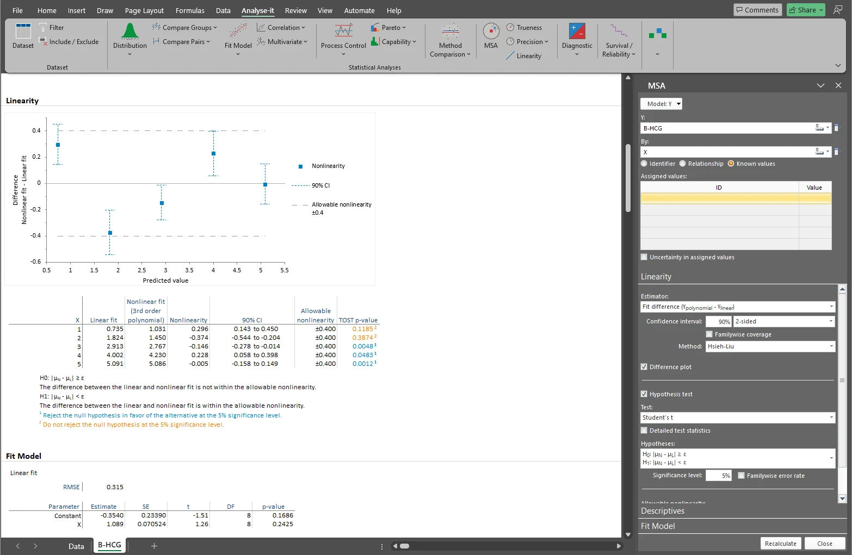Open the 2-sided interval dropdown
The width and height of the screenshot is (852, 555).
[784, 321]
